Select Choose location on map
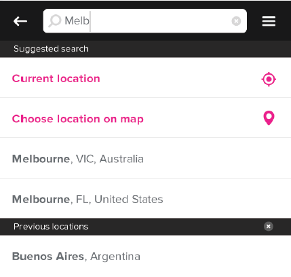Screen dimensions: 291x277 click(x=145, y=117)
